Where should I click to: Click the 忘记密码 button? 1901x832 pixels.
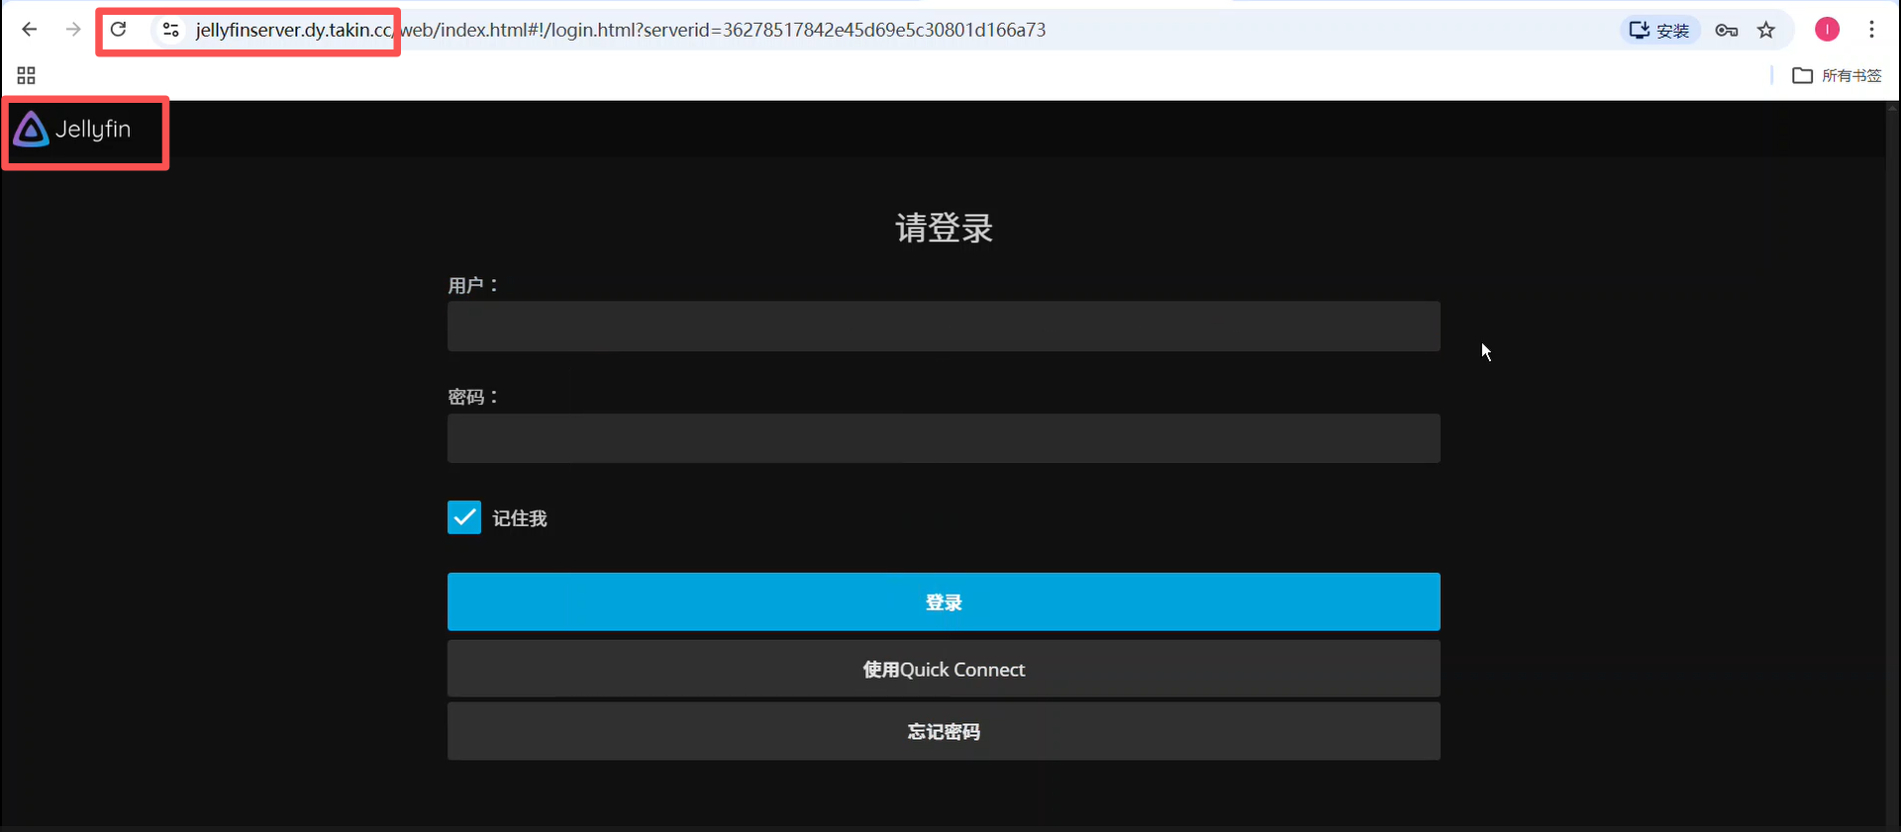[943, 732]
